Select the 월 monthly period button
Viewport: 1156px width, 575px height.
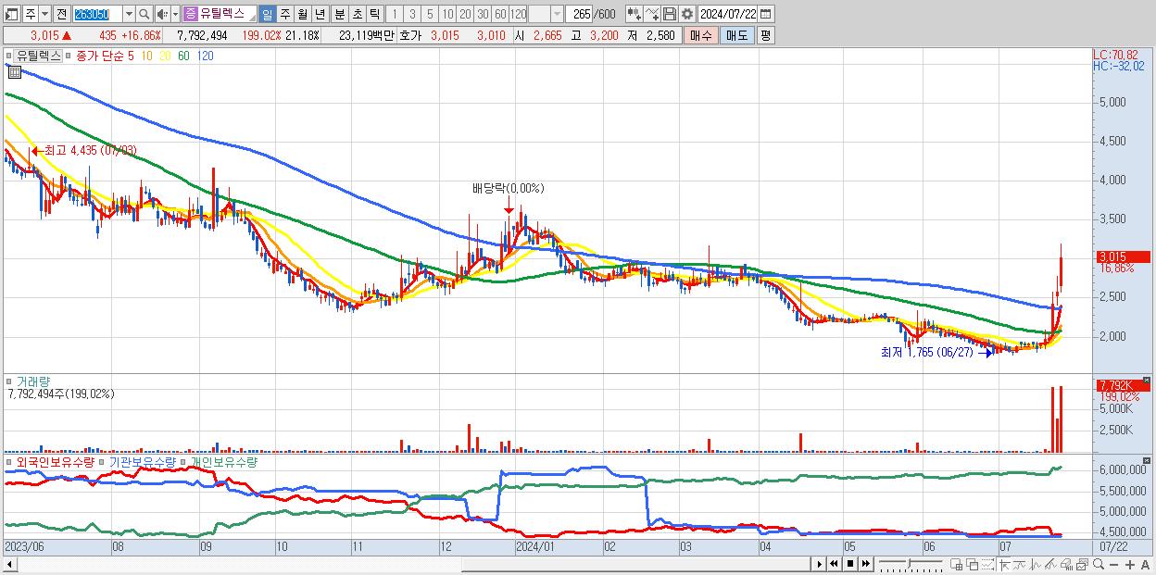[x=302, y=14]
